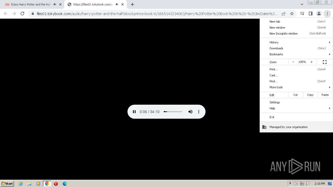This screenshot has height=187, width=333.
Task: Click the Copy button
Action: tap(310, 95)
